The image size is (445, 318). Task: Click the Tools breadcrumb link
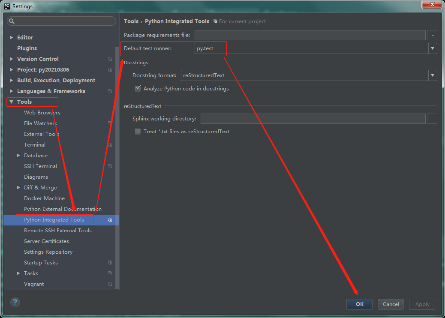pyautogui.click(x=131, y=21)
